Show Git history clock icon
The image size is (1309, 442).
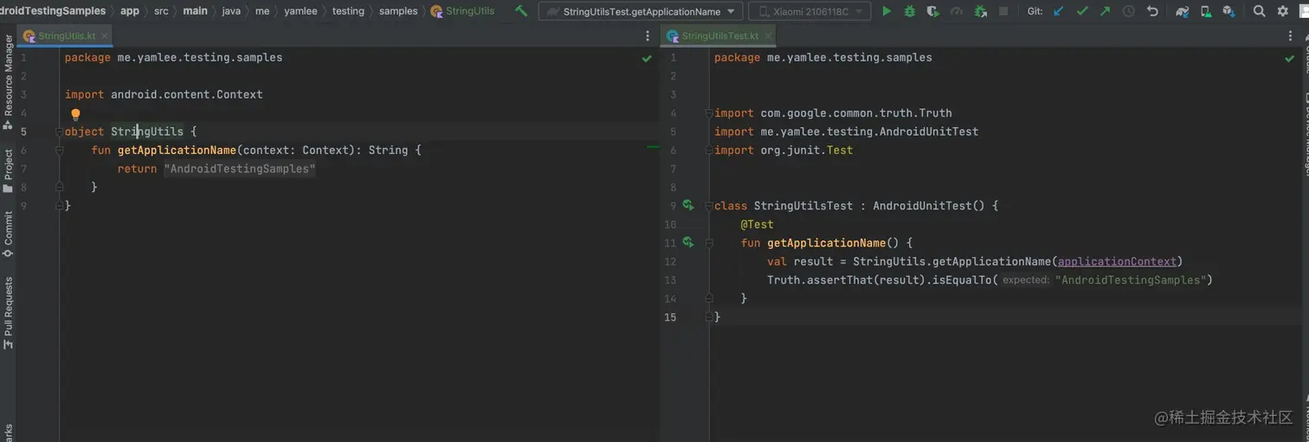click(x=1129, y=11)
